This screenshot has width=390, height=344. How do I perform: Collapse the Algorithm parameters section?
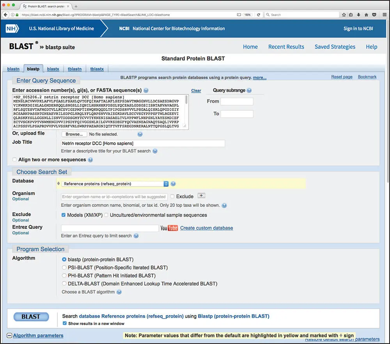9,335
